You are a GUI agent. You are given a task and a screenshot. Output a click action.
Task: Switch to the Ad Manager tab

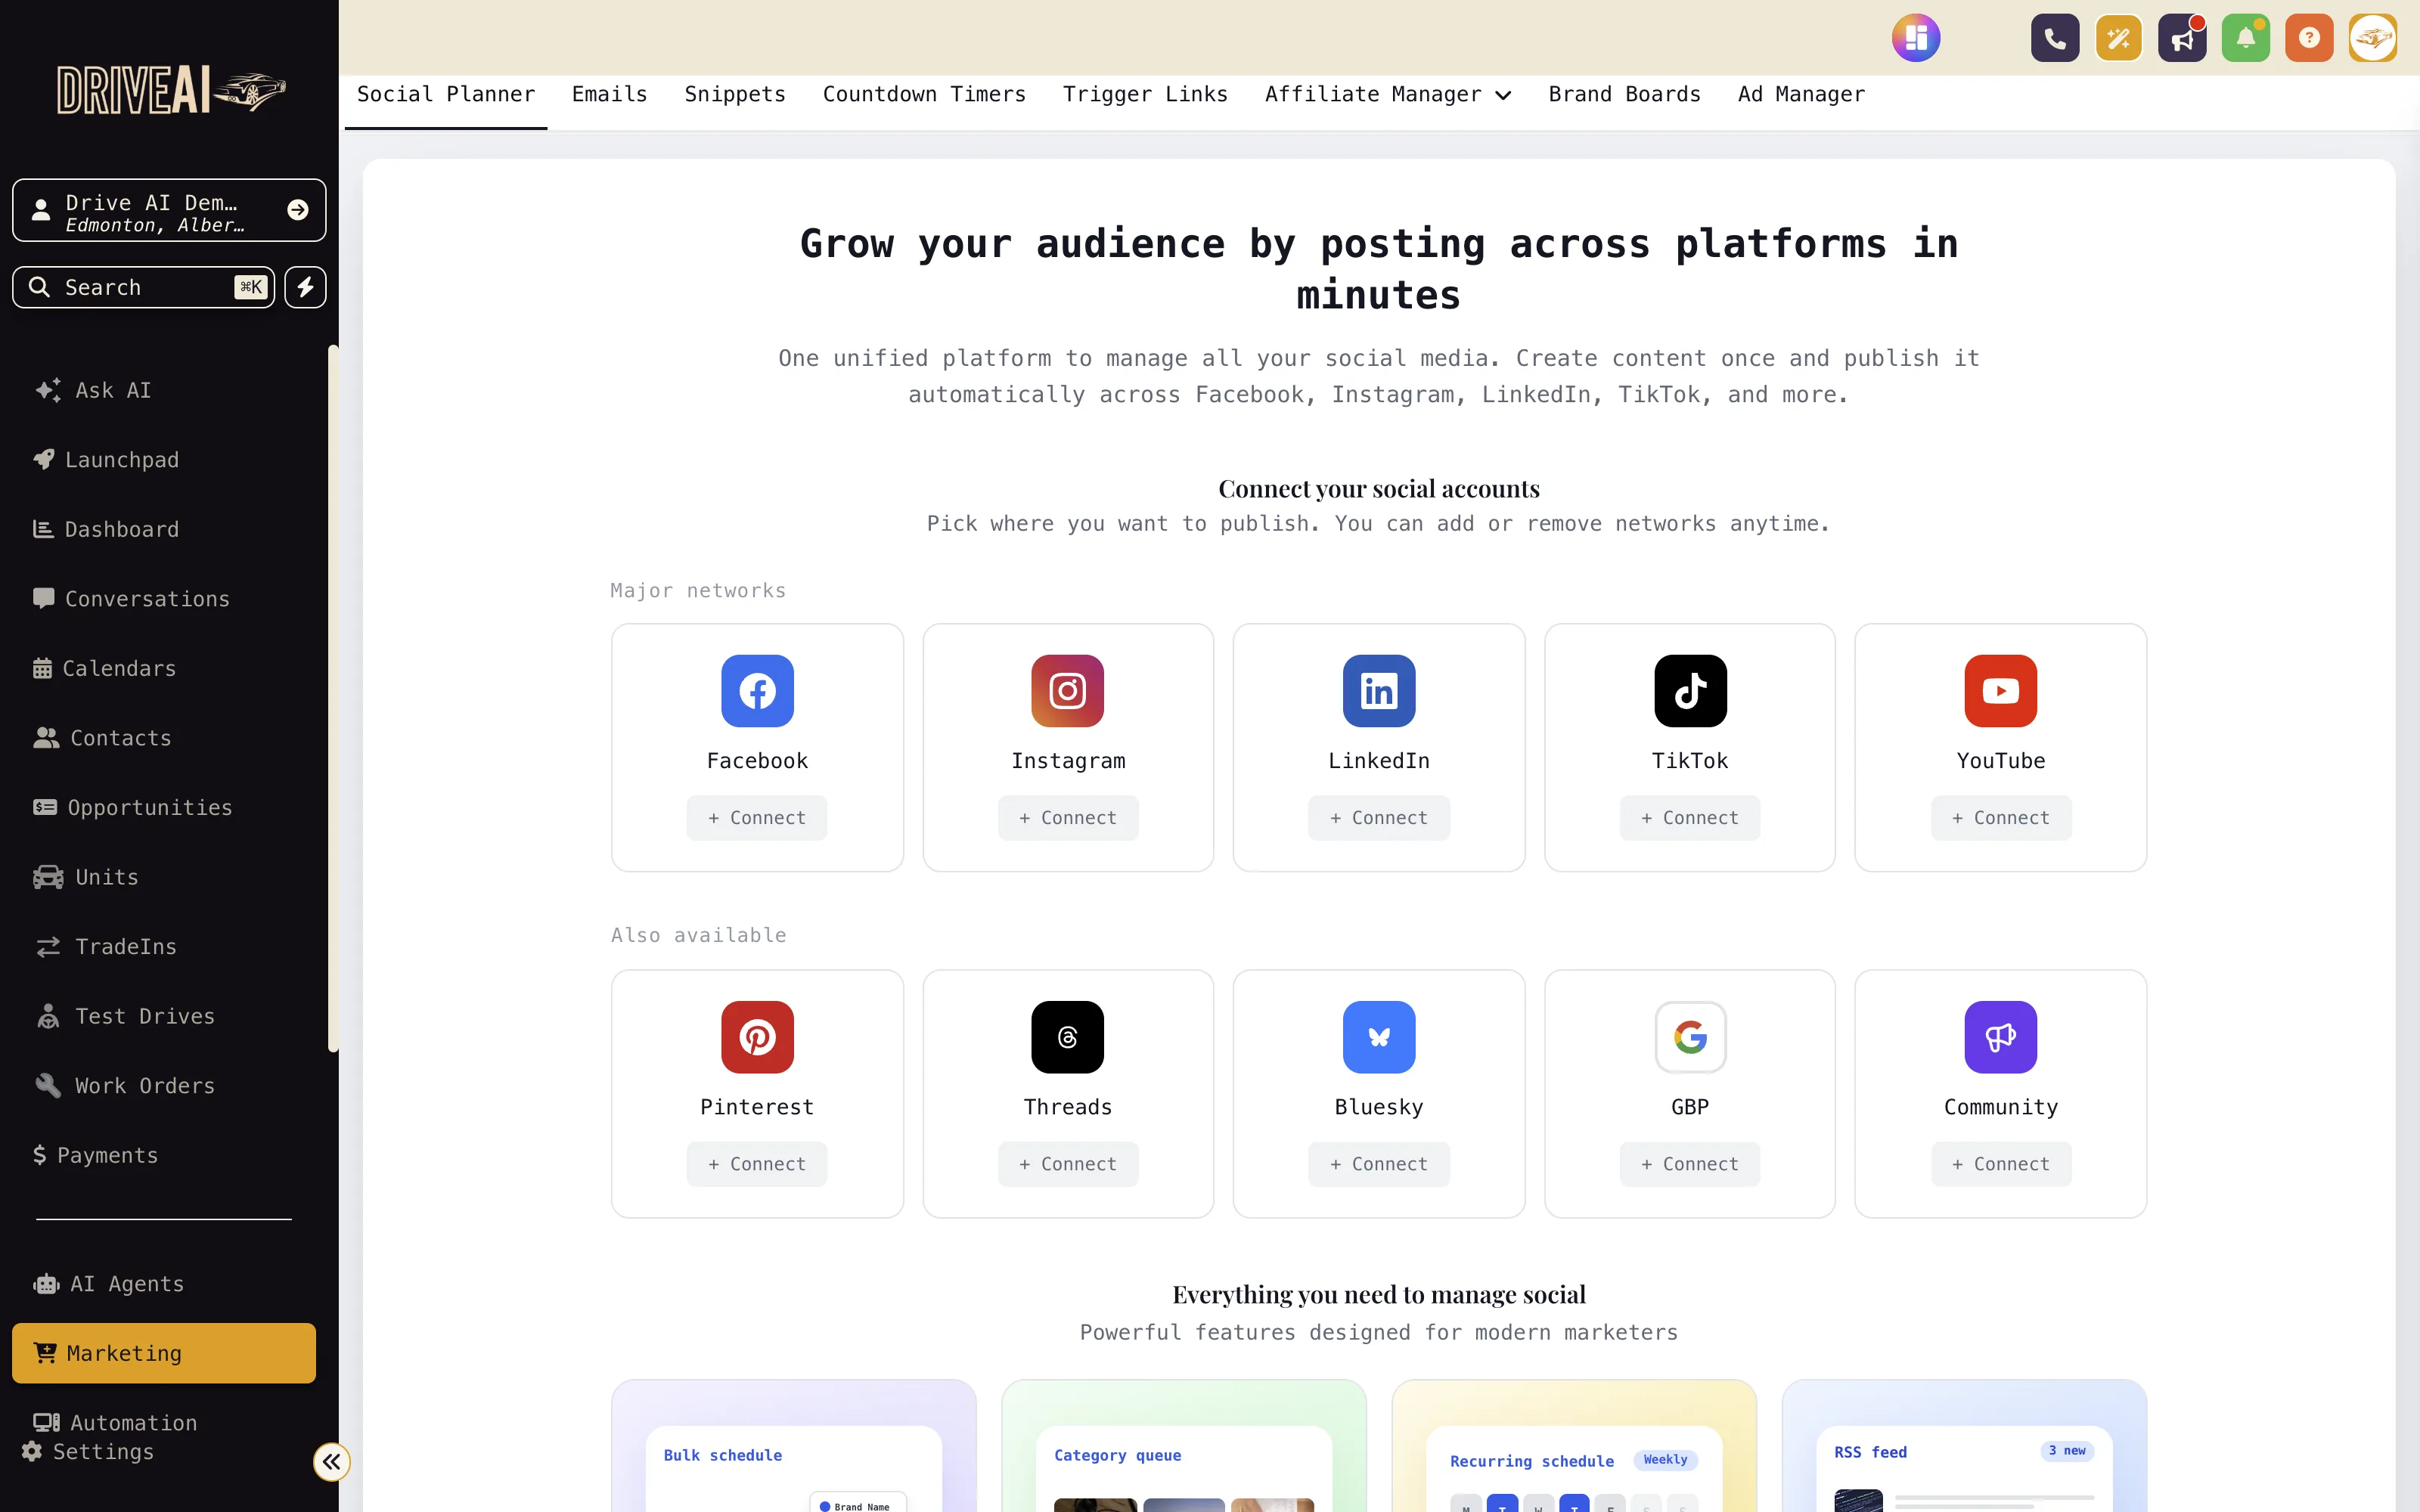pos(1801,94)
